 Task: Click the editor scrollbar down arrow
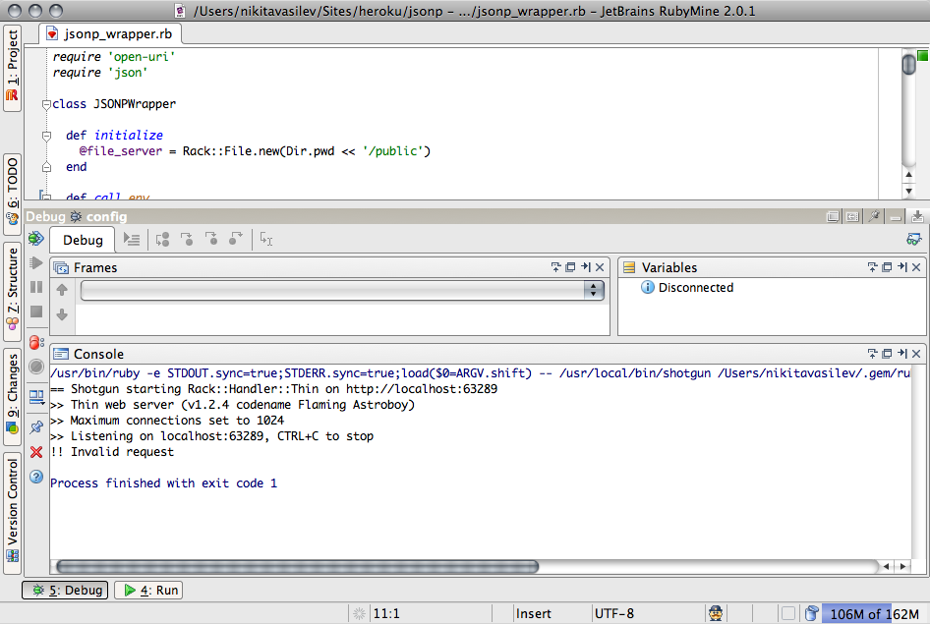click(x=908, y=191)
